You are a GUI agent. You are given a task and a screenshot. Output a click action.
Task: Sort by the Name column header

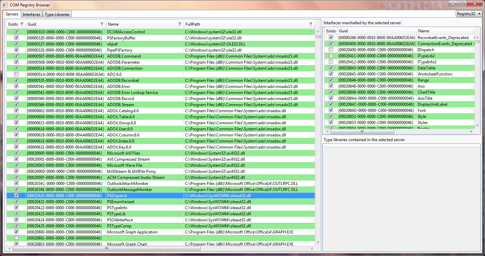pyautogui.click(x=145, y=24)
